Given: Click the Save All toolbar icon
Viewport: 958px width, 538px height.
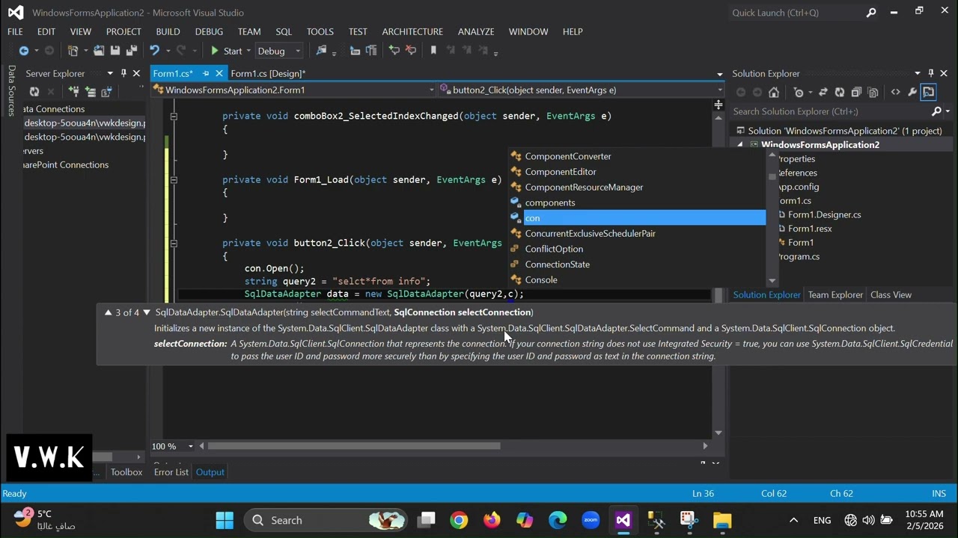Looking at the screenshot, I should click(132, 51).
